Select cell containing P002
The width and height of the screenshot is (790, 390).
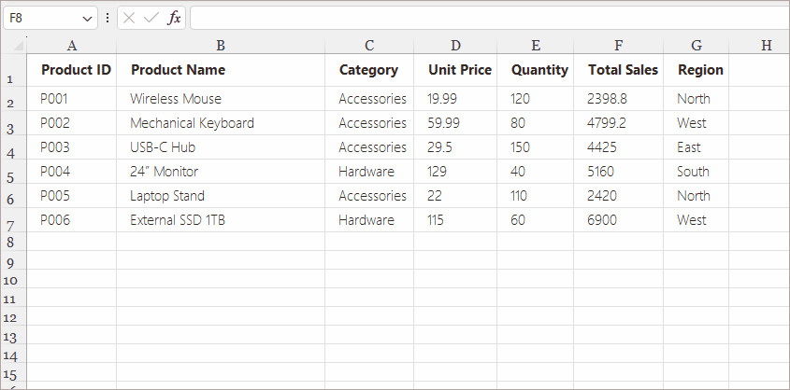(72, 122)
